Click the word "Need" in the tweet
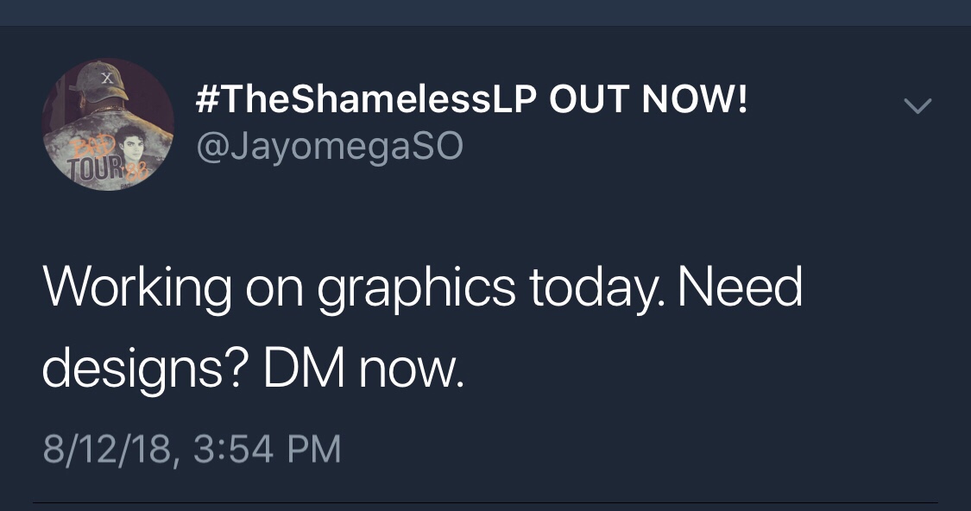This screenshot has width=971, height=511. tap(740, 289)
